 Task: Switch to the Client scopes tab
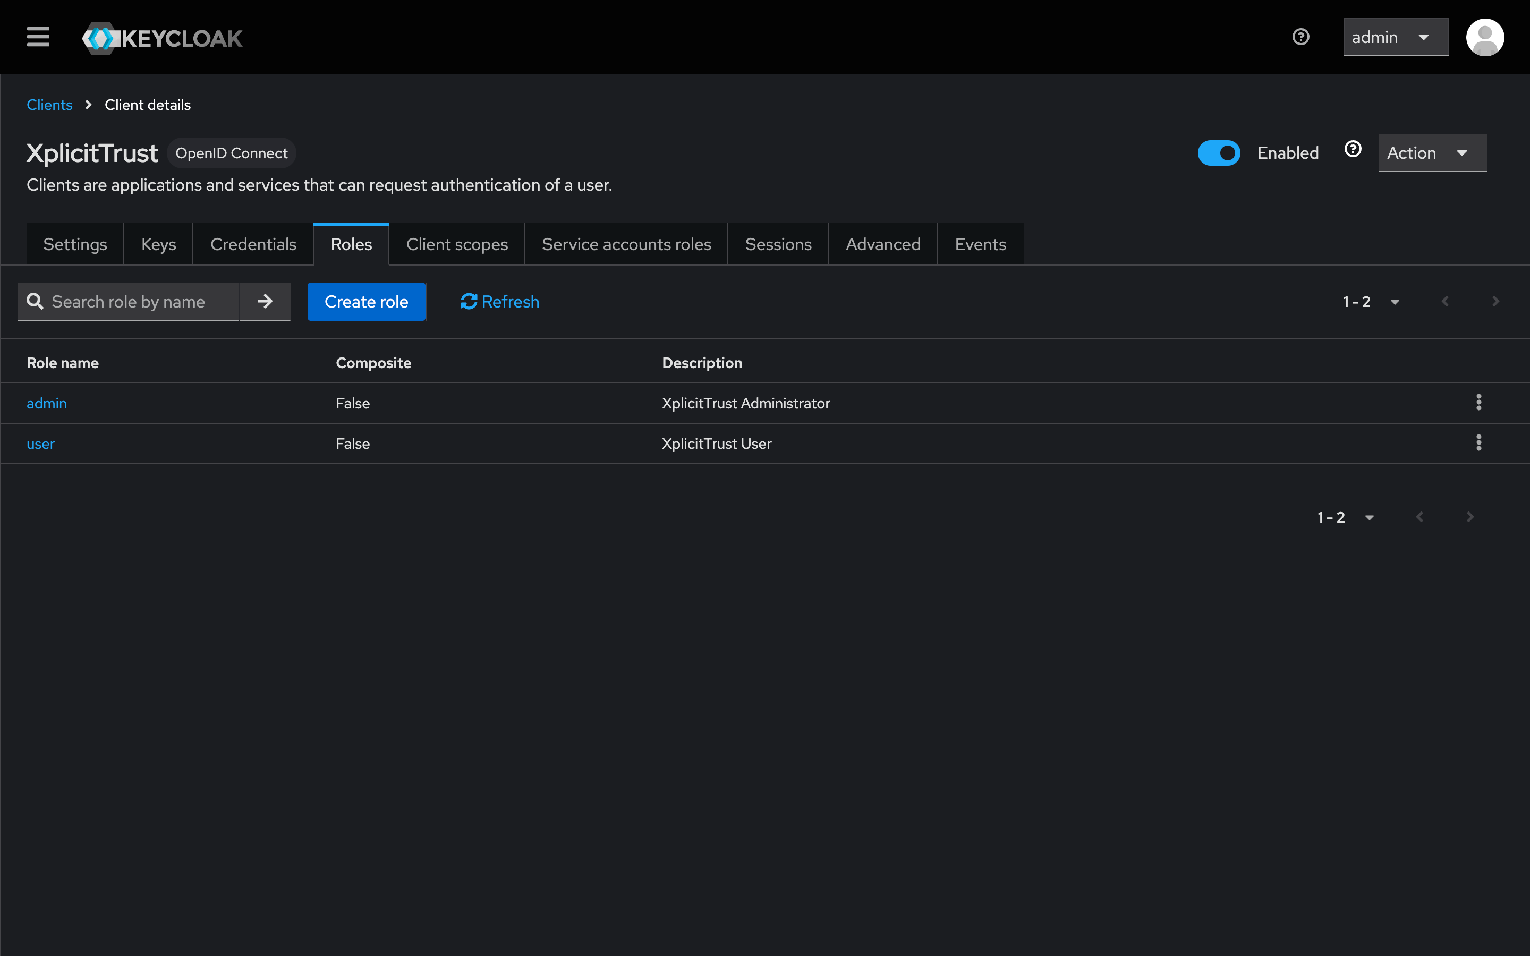(456, 245)
